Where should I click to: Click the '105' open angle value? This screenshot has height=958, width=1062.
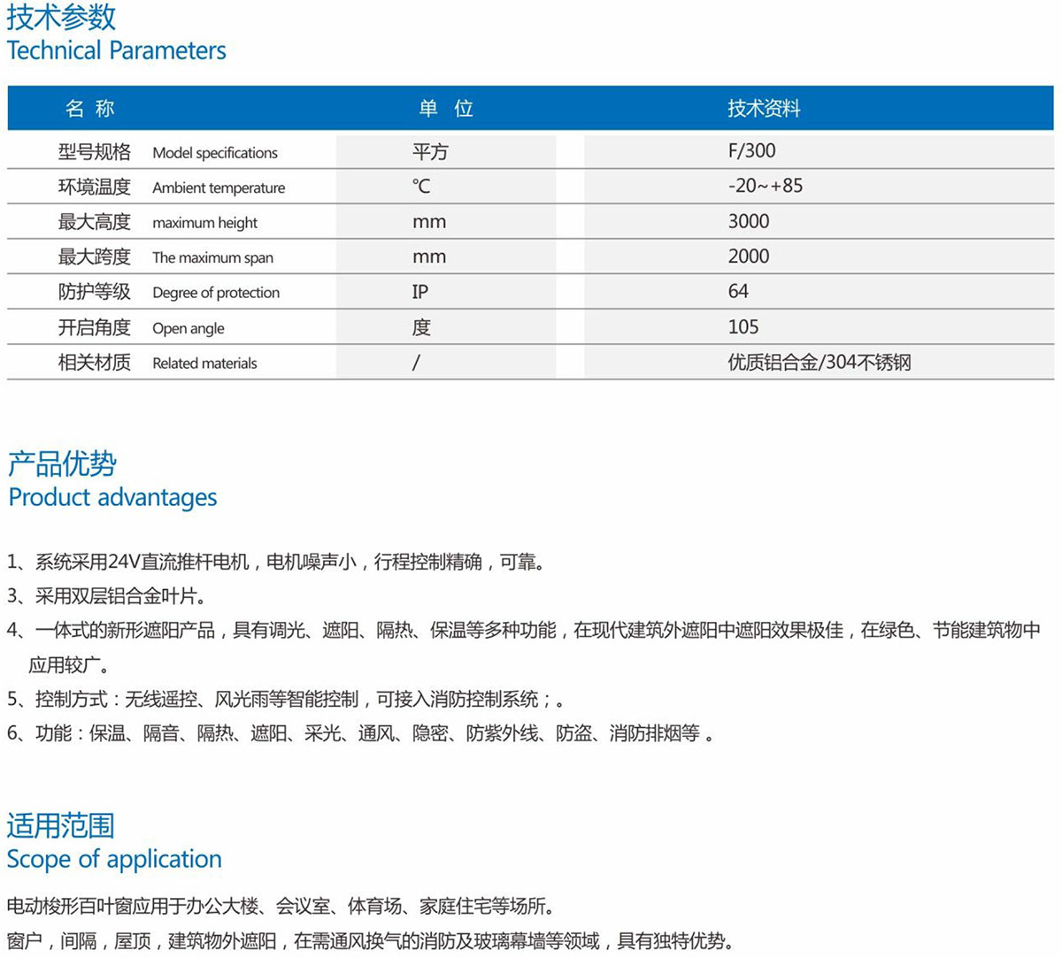pos(743,327)
